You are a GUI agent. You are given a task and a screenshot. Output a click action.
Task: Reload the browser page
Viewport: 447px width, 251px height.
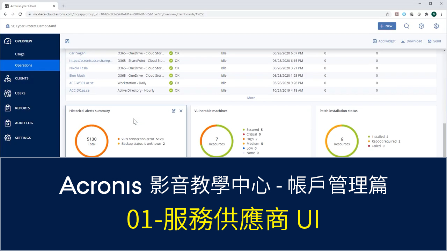tap(20, 14)
